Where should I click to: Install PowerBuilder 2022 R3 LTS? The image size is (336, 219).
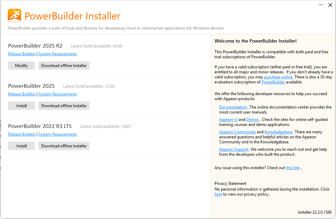pos(21,146)
